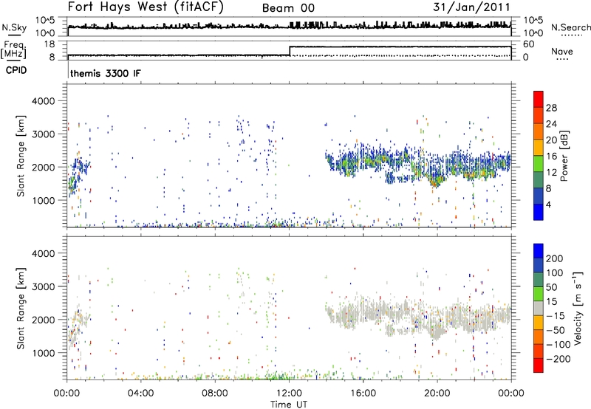Click the Velocity [m s-1] colorbar title
The width and height of the screenshot is (591, 409).
pyautogui.click(x=577, y=308)
